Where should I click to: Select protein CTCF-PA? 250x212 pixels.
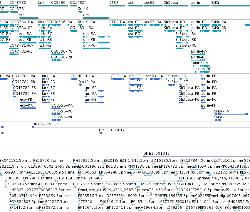point(118,76)
